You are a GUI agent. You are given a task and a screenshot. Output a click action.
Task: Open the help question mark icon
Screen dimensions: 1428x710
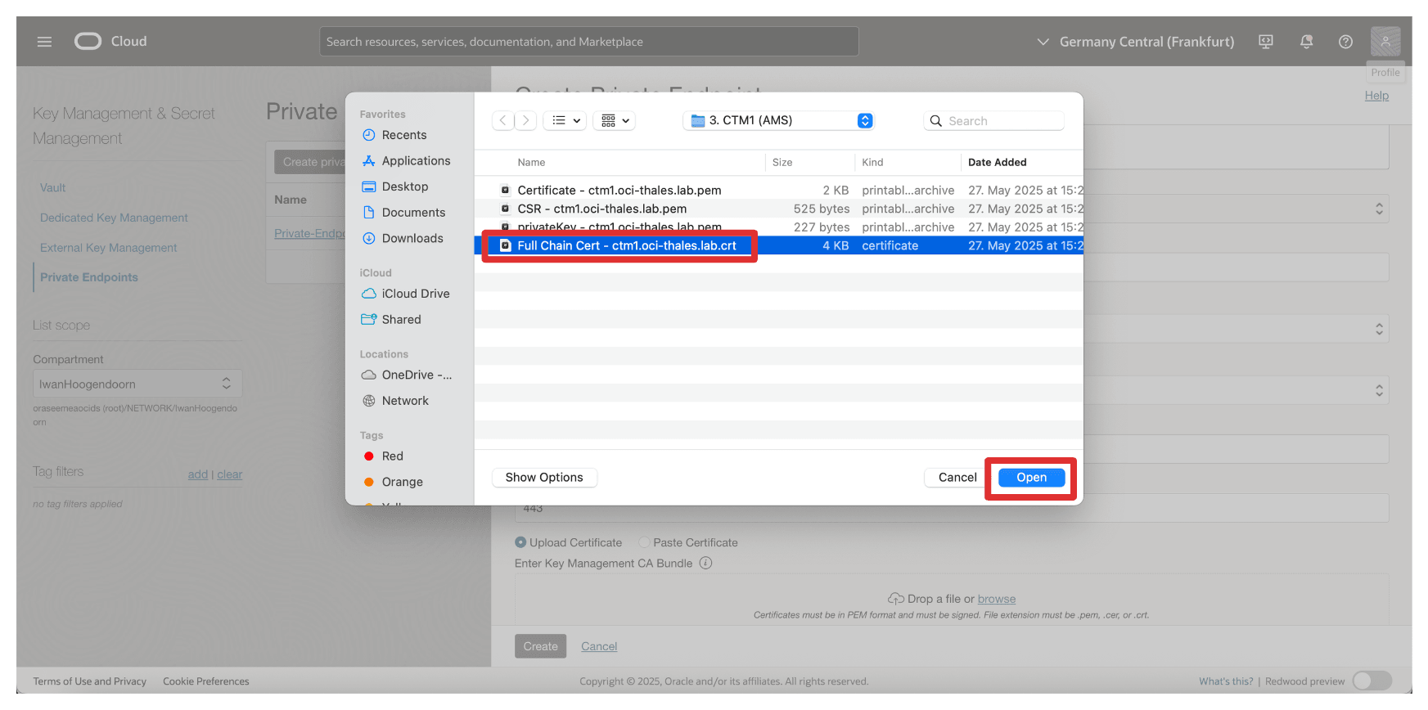(x=1345, y=42)
